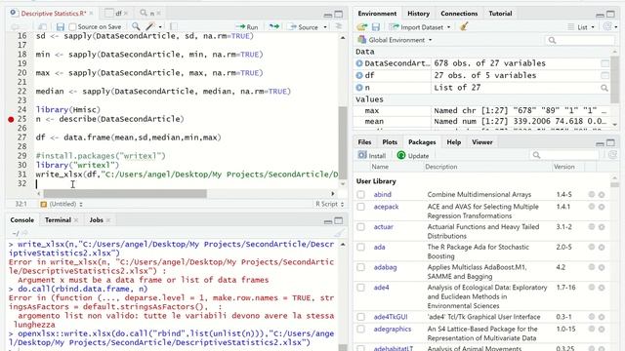Screen dimensions: 625x351
Task: Click the environment search field
Action: point(580,40)
